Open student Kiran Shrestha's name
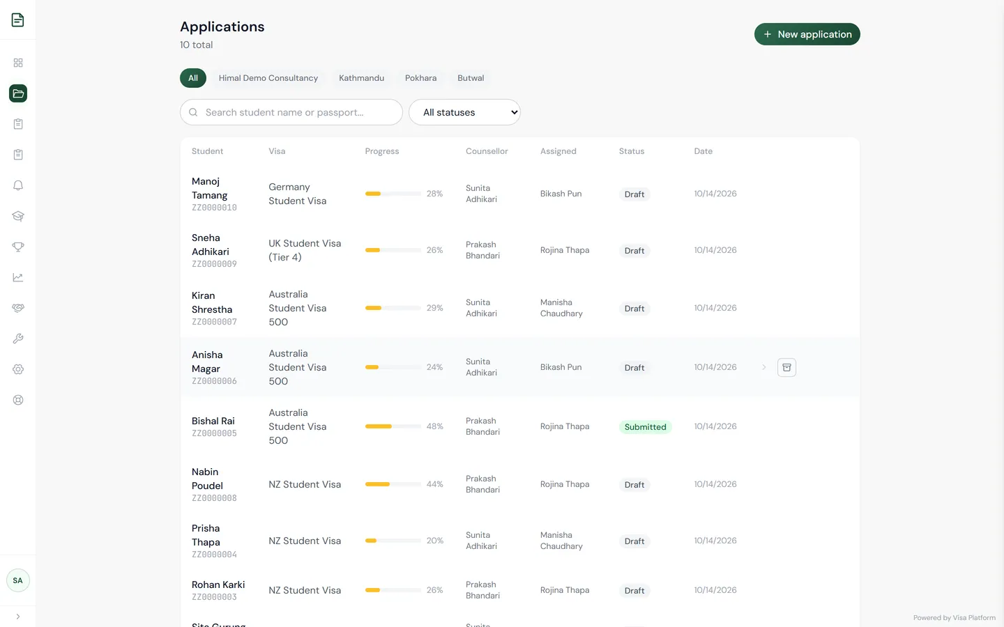The height and width of the screenshot is (627, 1004). click(212, 302)
